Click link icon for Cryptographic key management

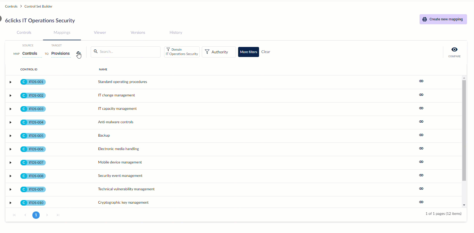point(421,202)
